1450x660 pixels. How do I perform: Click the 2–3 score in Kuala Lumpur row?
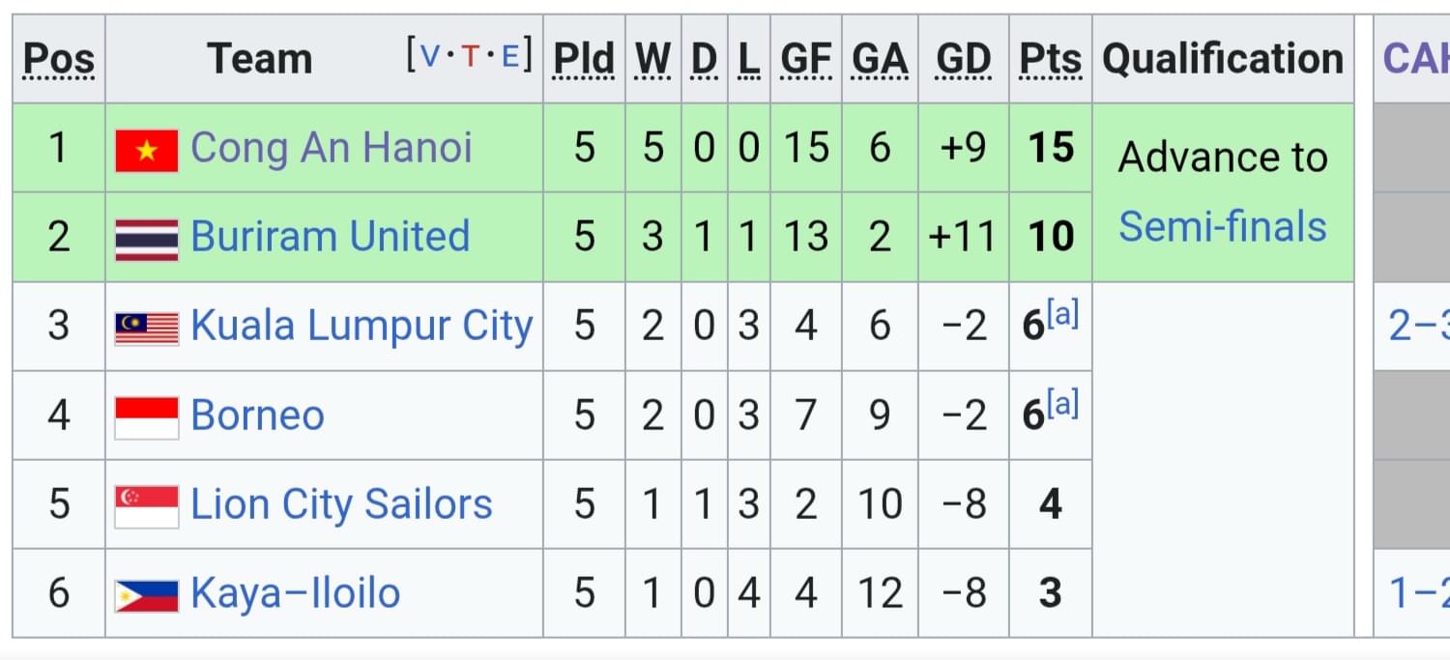click(1419, 327)
